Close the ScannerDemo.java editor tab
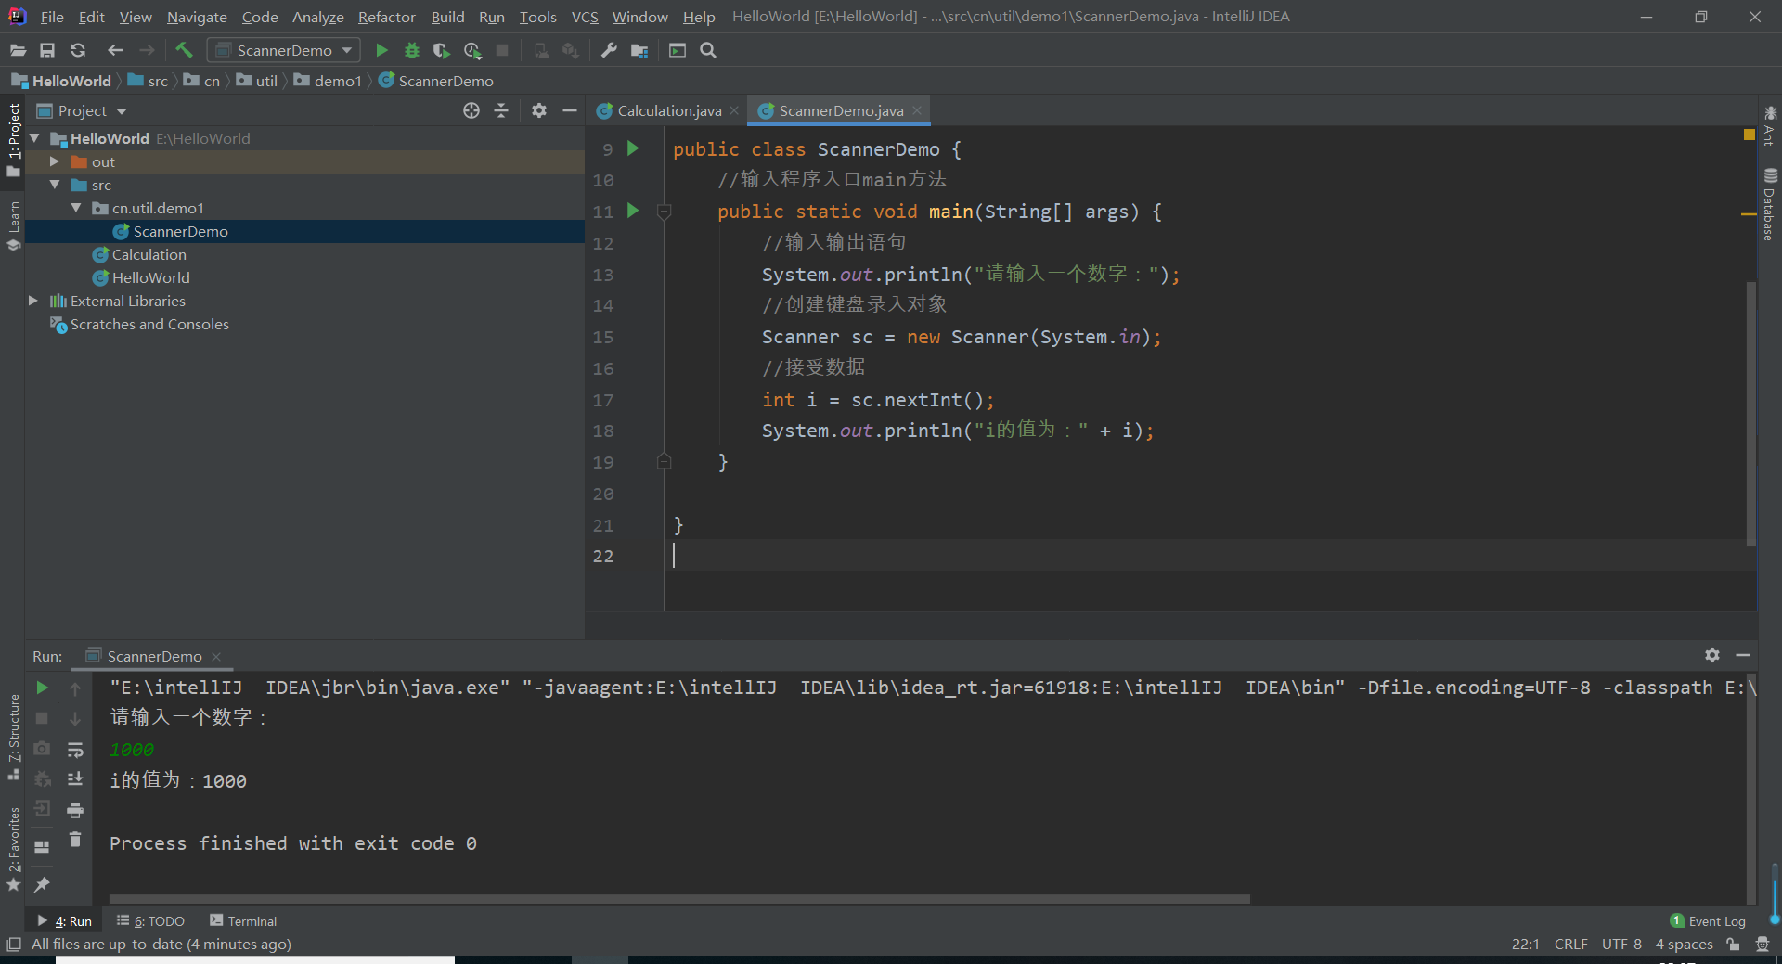 pyautogui.click(x=917, y=110)
